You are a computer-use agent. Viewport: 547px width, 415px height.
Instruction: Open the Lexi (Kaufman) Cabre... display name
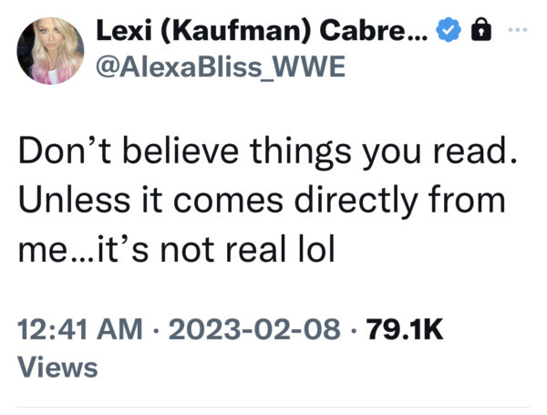pos(262,31)
